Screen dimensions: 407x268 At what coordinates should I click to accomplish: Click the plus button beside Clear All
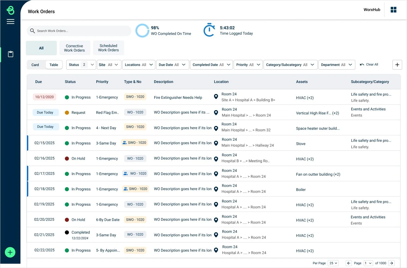[x=397, y=65]
